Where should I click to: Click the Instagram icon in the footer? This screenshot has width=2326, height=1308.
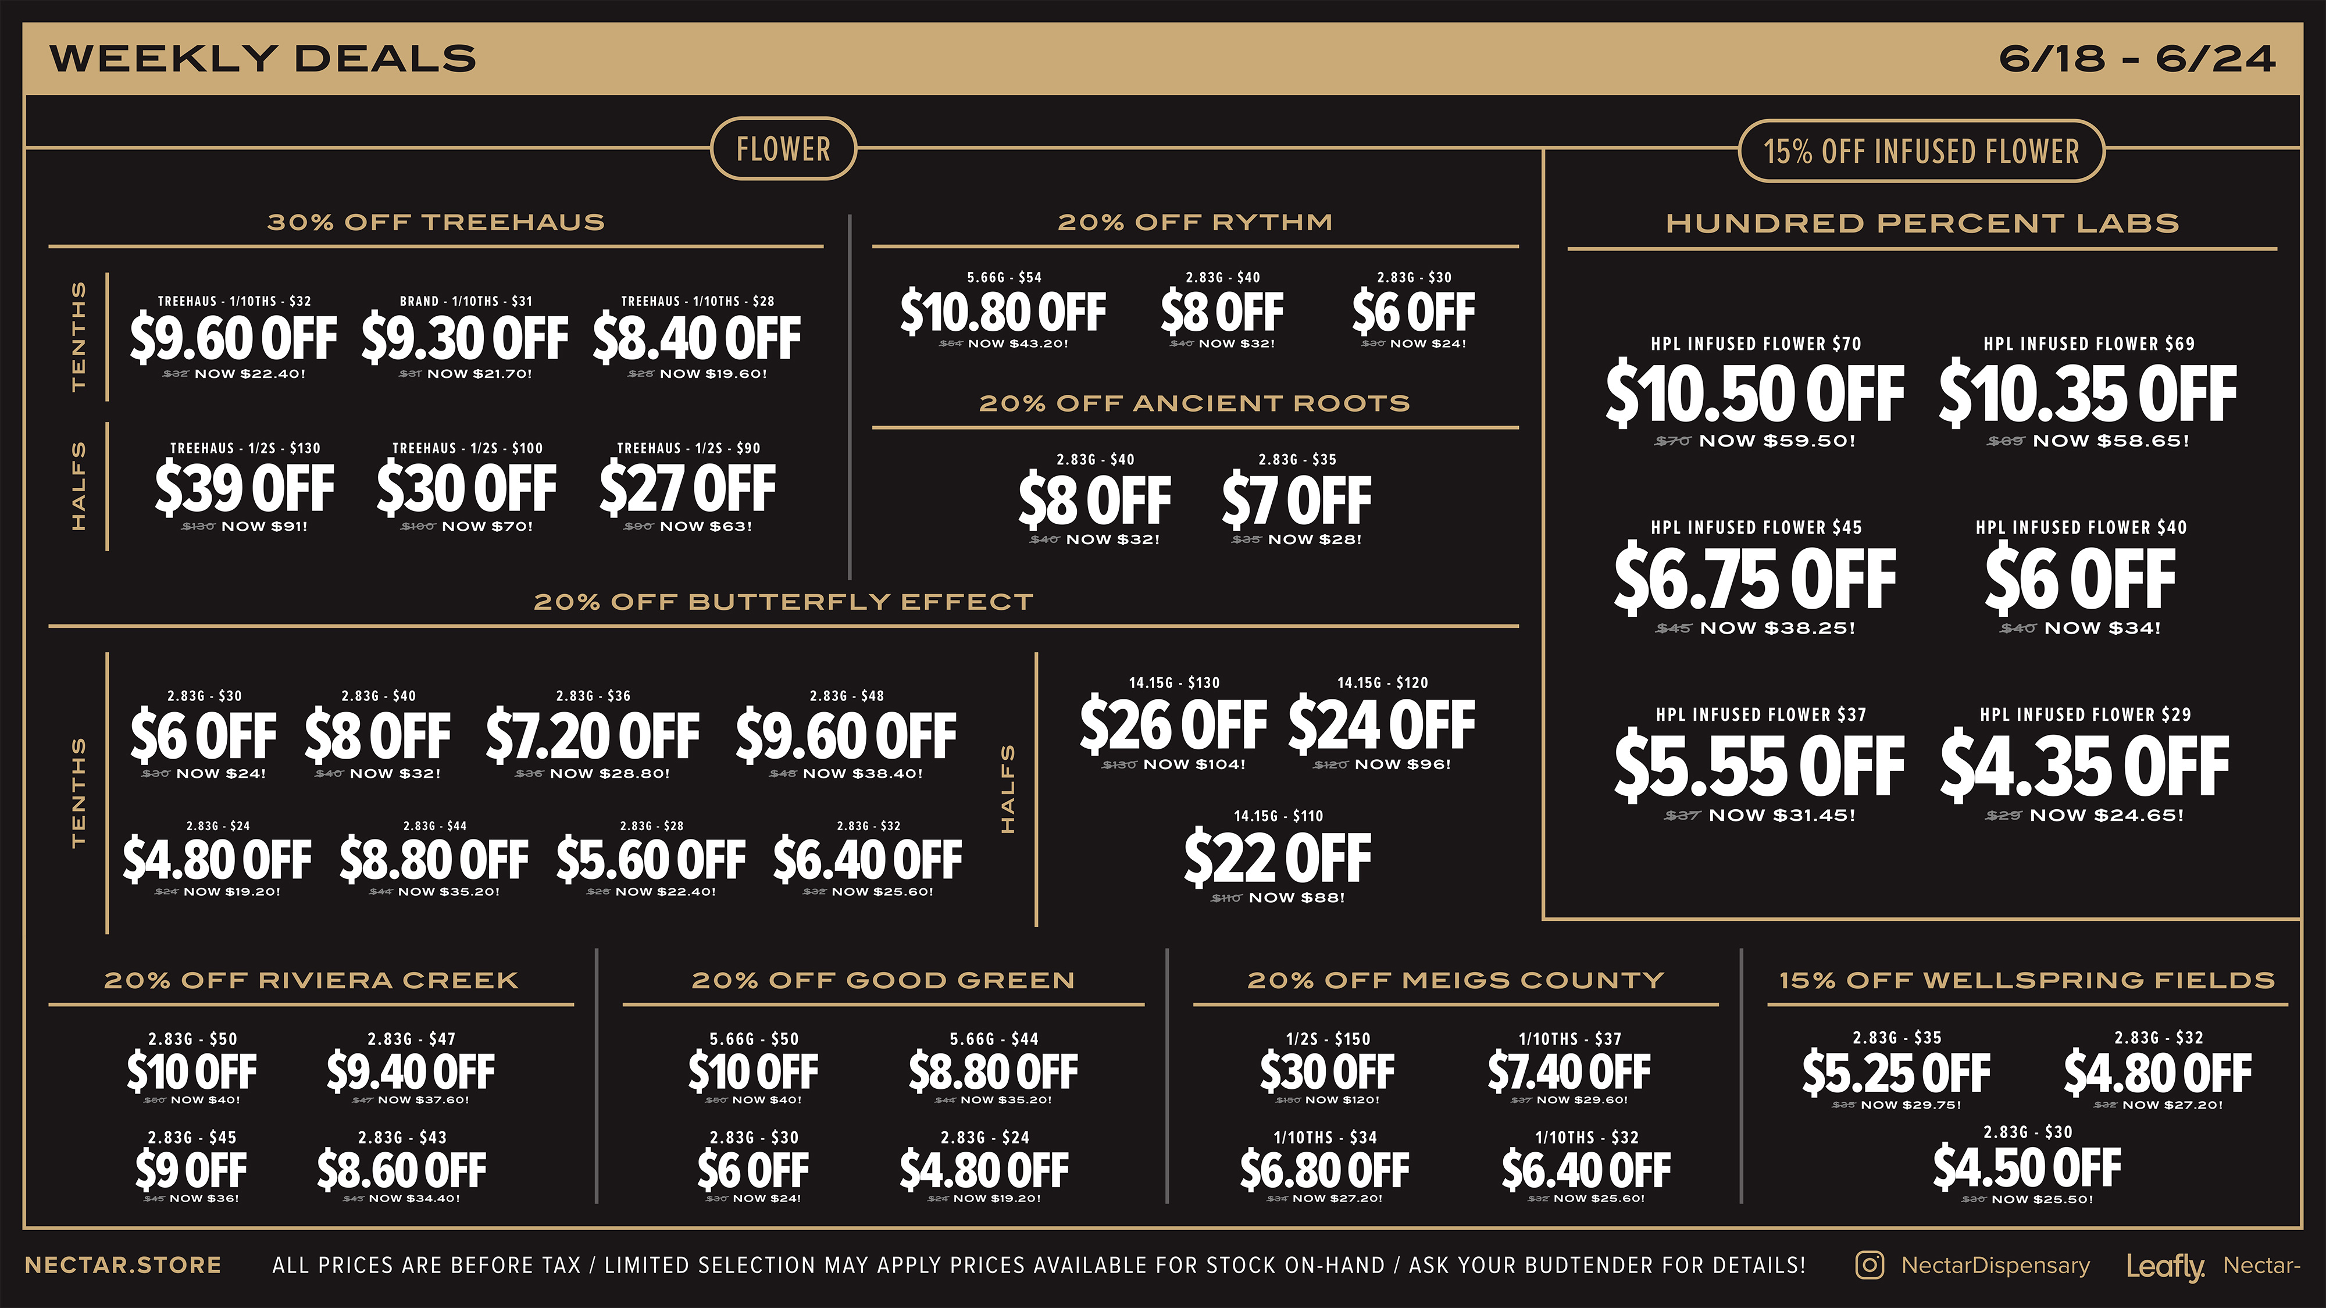coord(1869,1264)
